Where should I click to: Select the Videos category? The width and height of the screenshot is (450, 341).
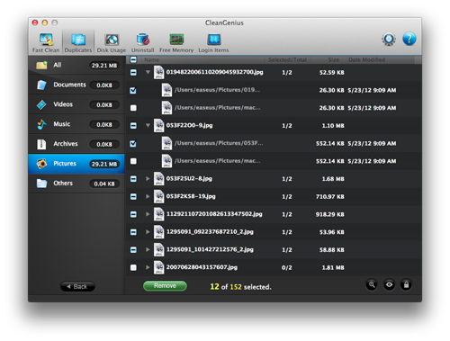coord(76,104)
